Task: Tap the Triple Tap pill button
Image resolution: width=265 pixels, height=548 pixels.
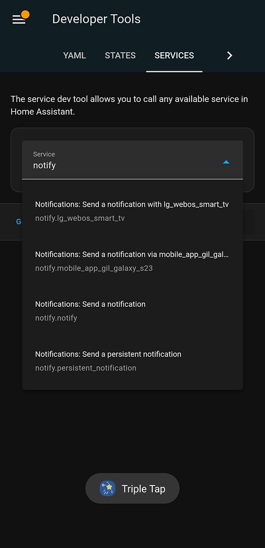Action: (x=132, y=488)
